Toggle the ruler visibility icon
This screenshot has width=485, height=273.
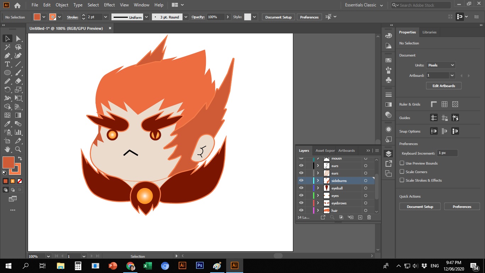(x=434, y=104)
